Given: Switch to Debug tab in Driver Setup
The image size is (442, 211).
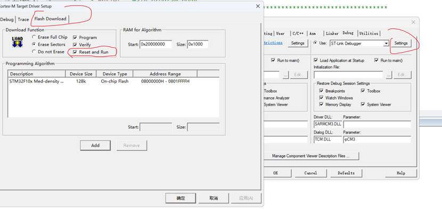Looking at the screenshot, I should [7, 20].
